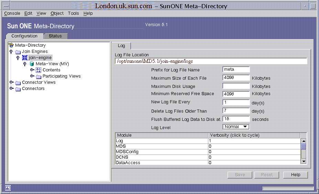This screenshot has width=319, height=194.
Task: Click the Join Engines folder icon
Action: (18, 52)
